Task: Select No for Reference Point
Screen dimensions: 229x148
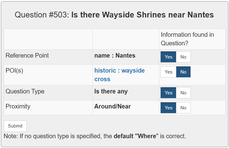Action: 183,57
